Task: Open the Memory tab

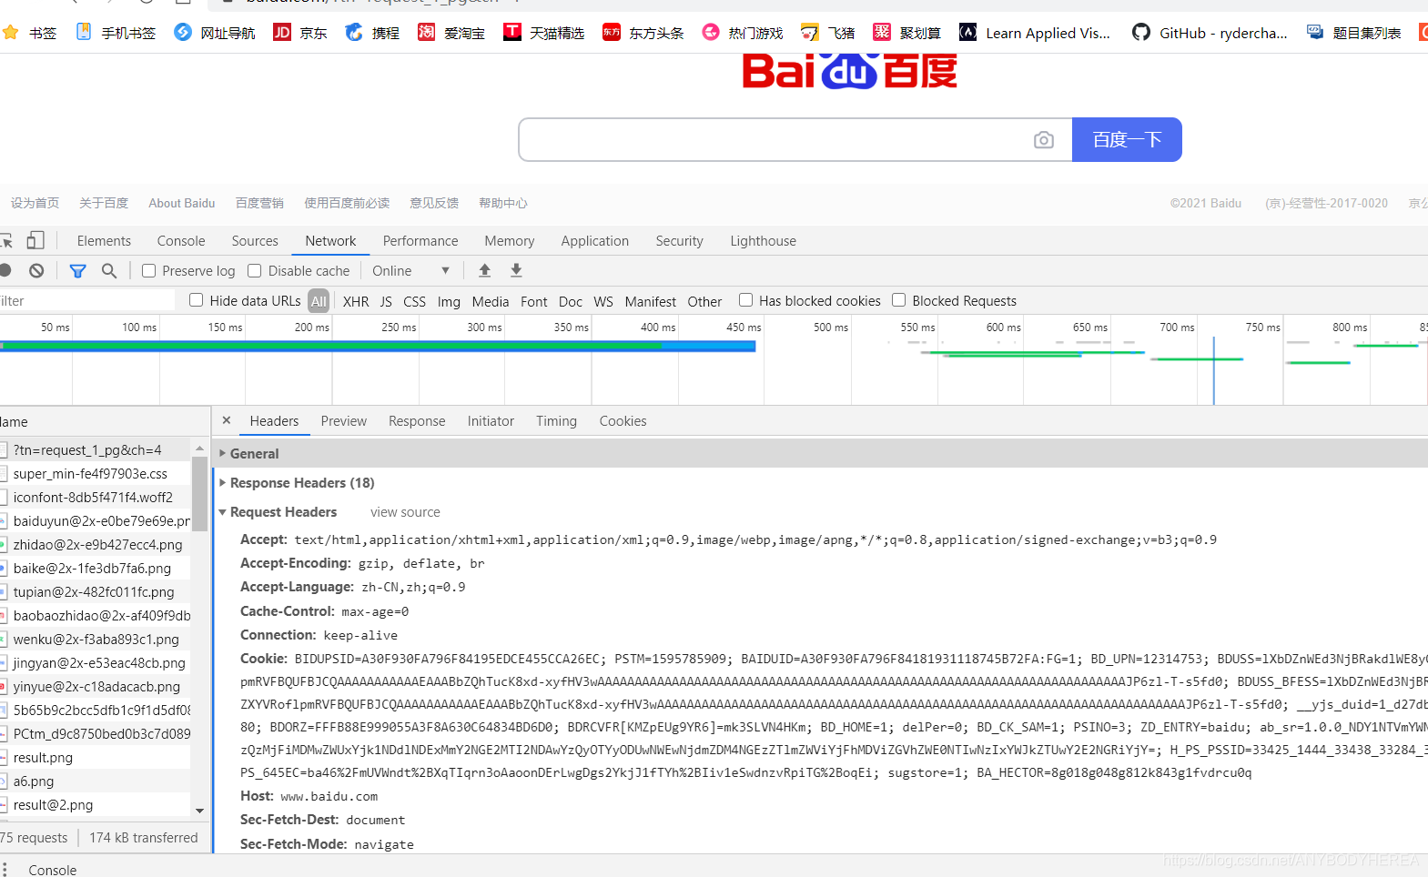Action: point(510,240)
